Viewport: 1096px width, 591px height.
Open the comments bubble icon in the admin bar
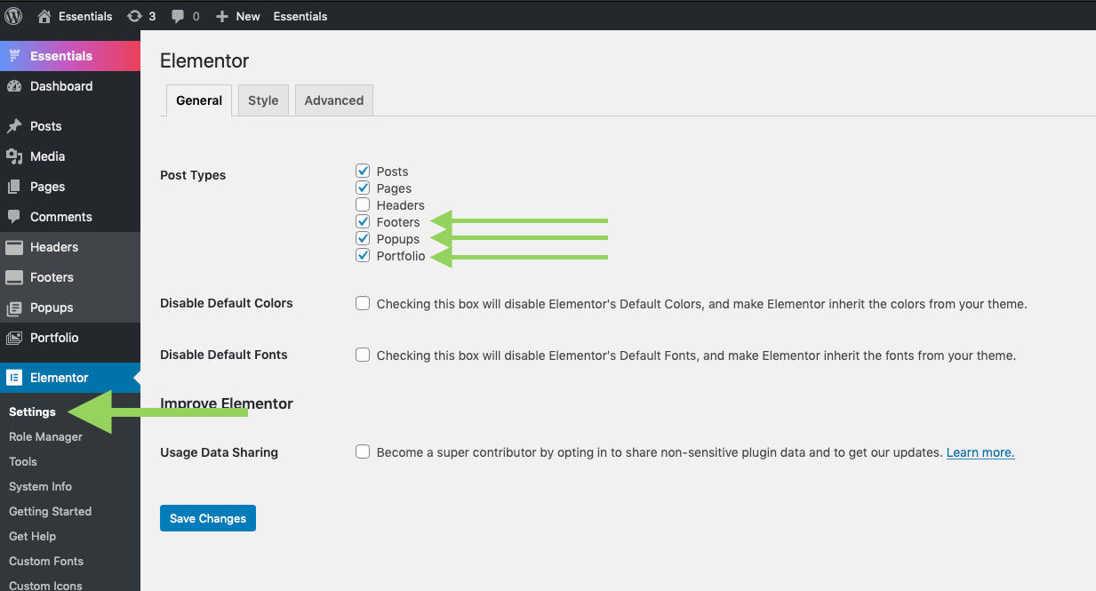point(178,16)
